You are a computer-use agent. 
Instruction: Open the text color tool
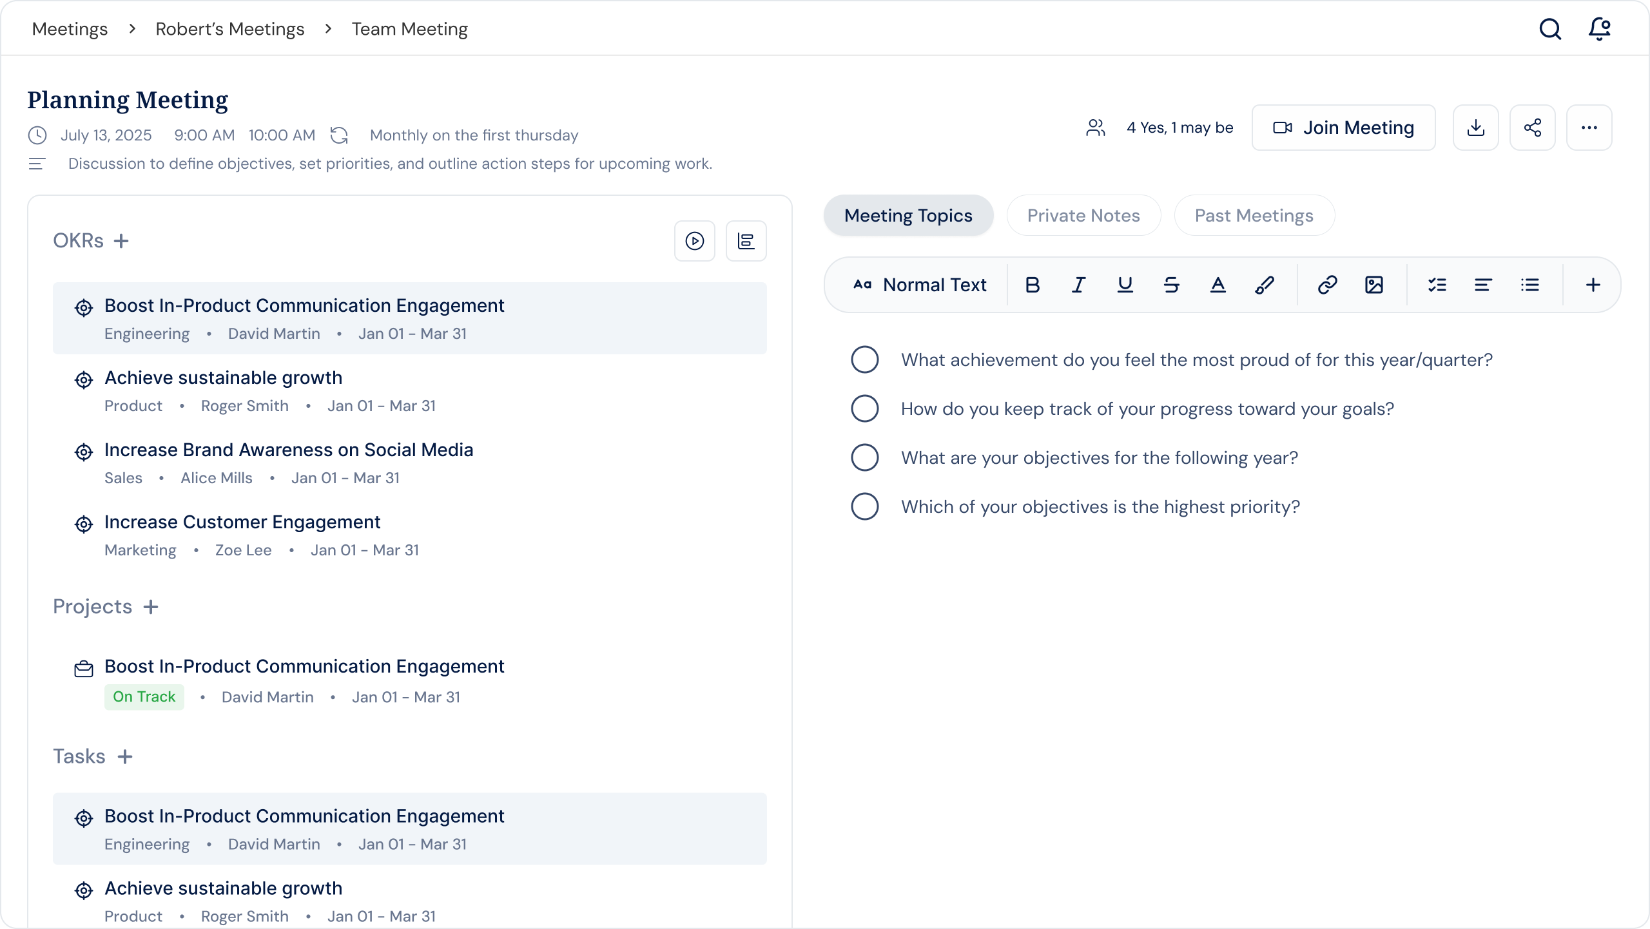[x=1218, y=285]
